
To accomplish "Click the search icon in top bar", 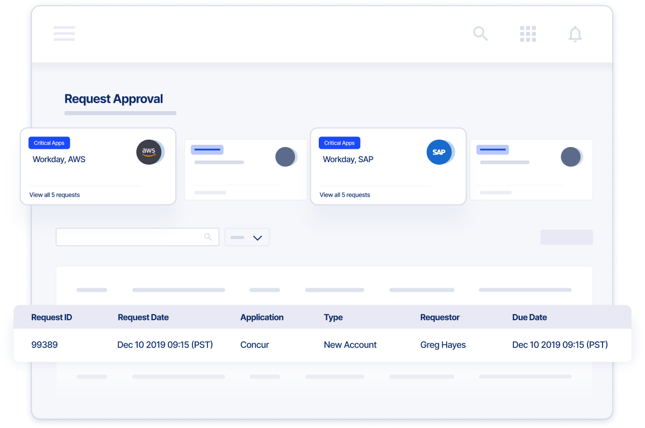I will [480, 34].
